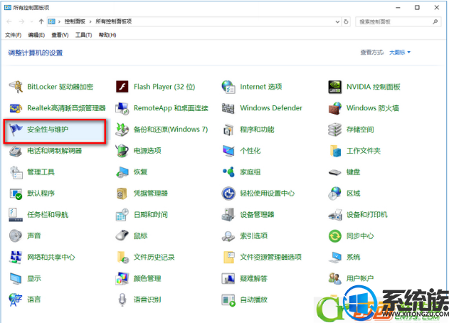
Task: Click navigate back arrow
Action: pyautogui.click(x=9, y=21)
